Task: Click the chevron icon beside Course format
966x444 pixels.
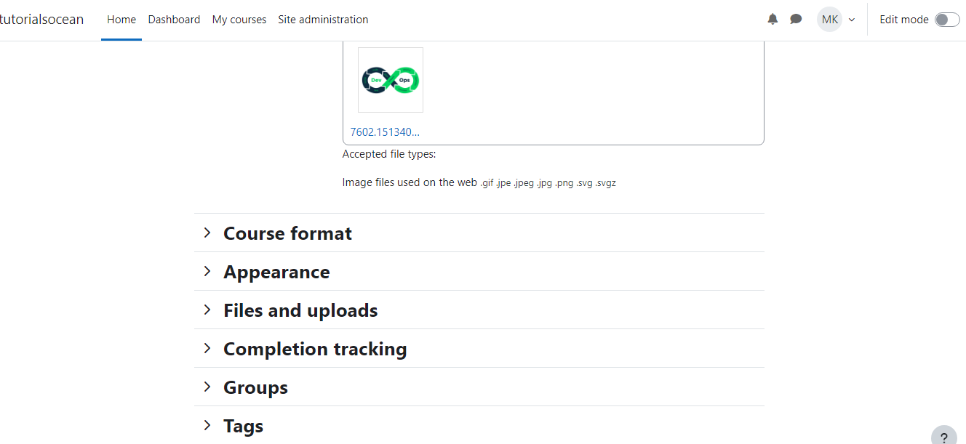Action: coord(207,233)
